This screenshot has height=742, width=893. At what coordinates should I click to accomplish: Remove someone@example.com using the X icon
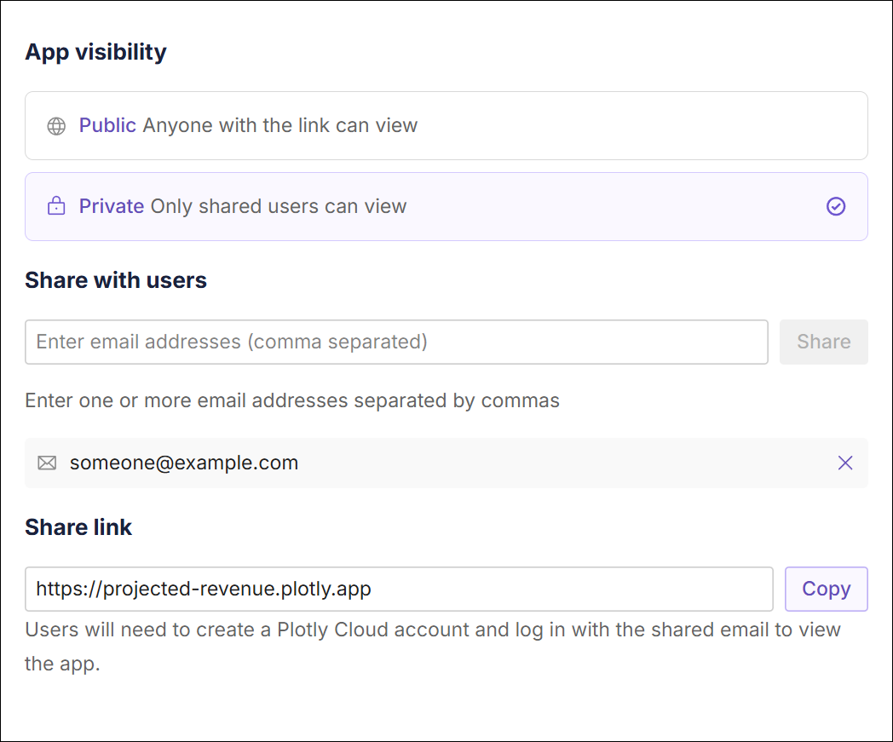(x=844, y=463)
